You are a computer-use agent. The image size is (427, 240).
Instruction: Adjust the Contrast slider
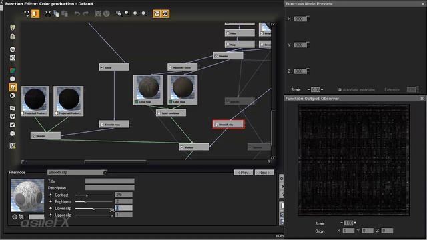pos(93,195)
